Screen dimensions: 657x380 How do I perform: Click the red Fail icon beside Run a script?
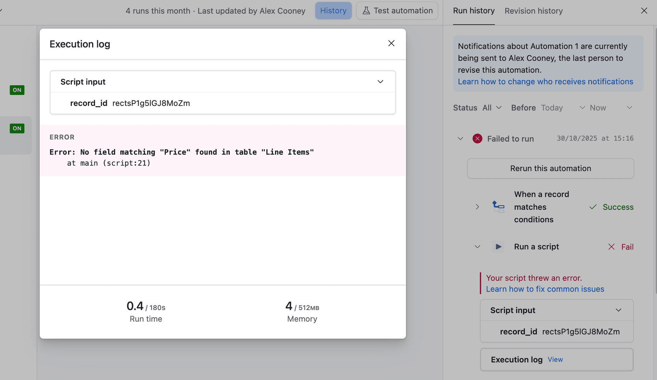coord(612,247)
